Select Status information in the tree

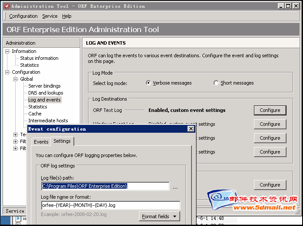(x=39, y=58)
